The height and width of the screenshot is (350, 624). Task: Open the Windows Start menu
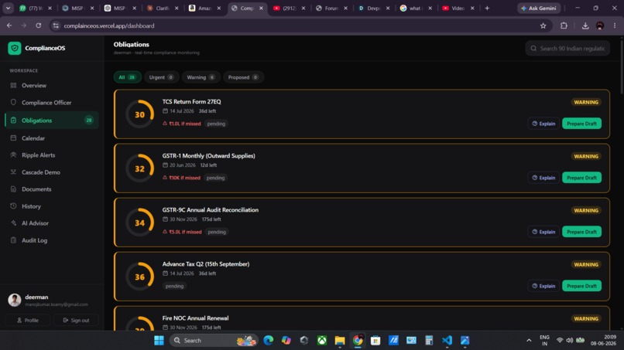(159, 341)
